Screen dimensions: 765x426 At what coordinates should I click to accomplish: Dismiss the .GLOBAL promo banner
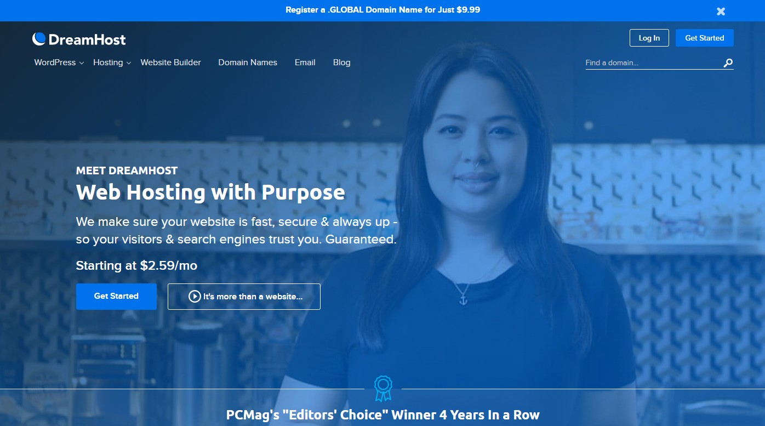721,11
